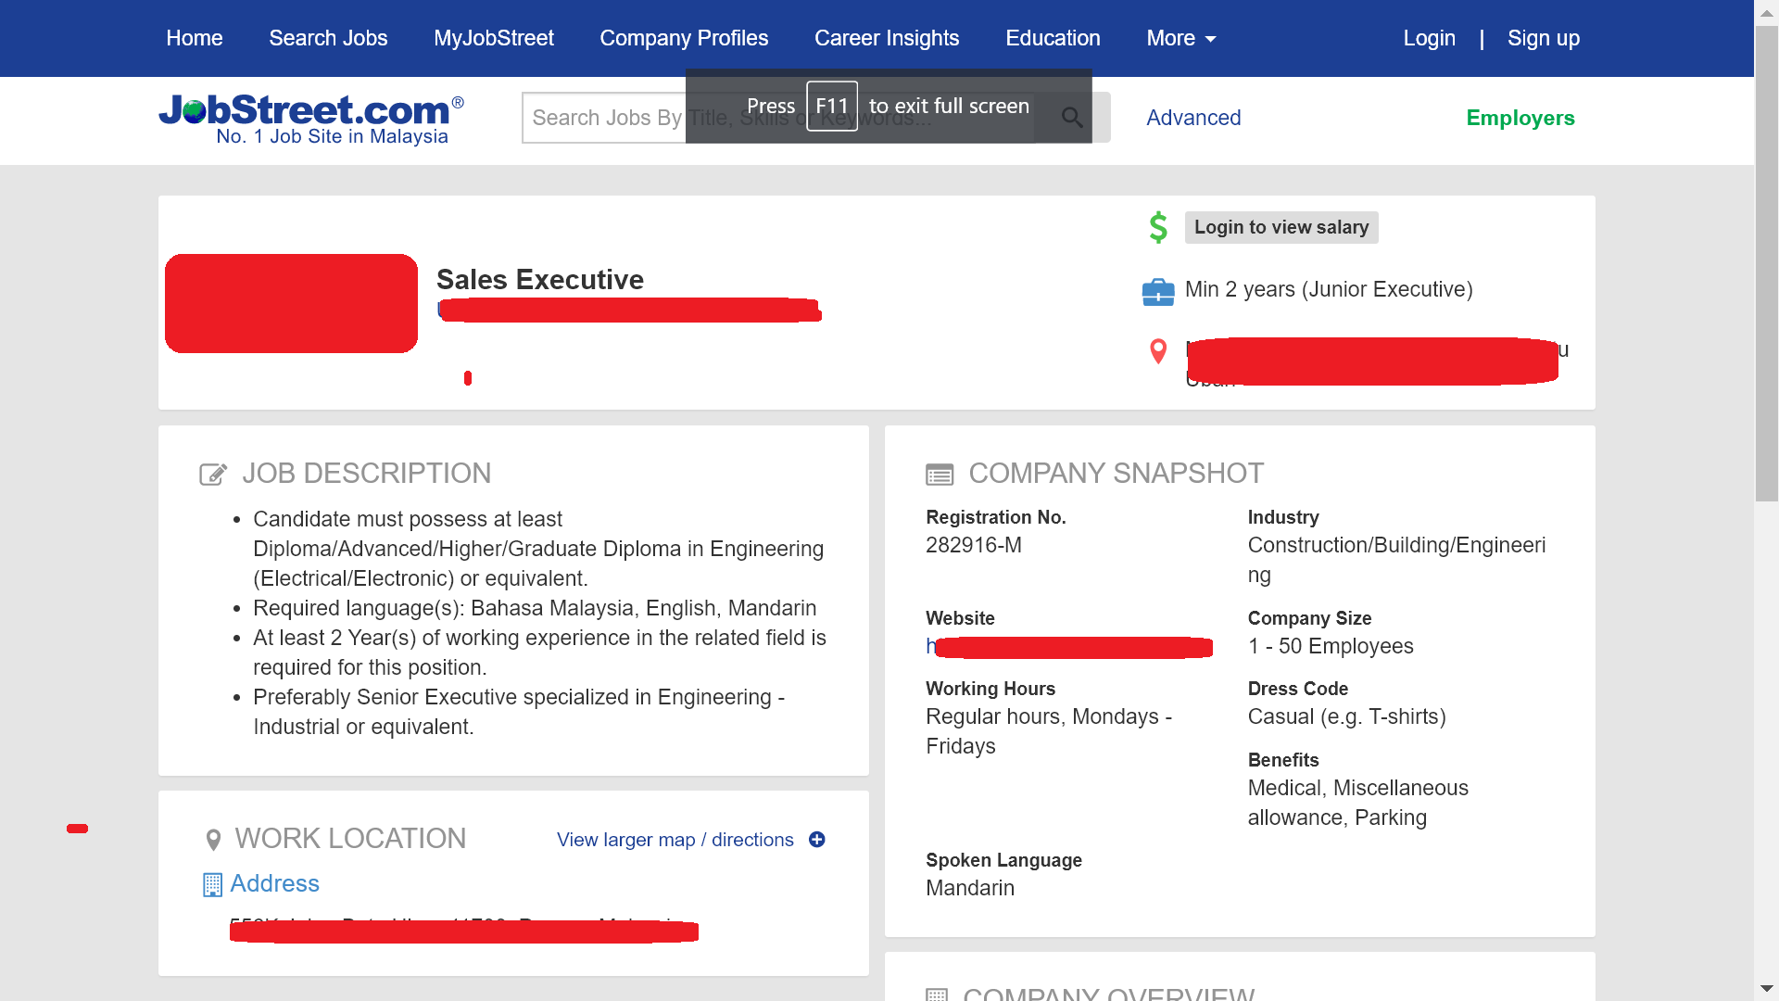Image resolution: width=1779 pixels, height=1001 pixels.
Task: Click the Address building icon
Action: [x=212, y=885]
